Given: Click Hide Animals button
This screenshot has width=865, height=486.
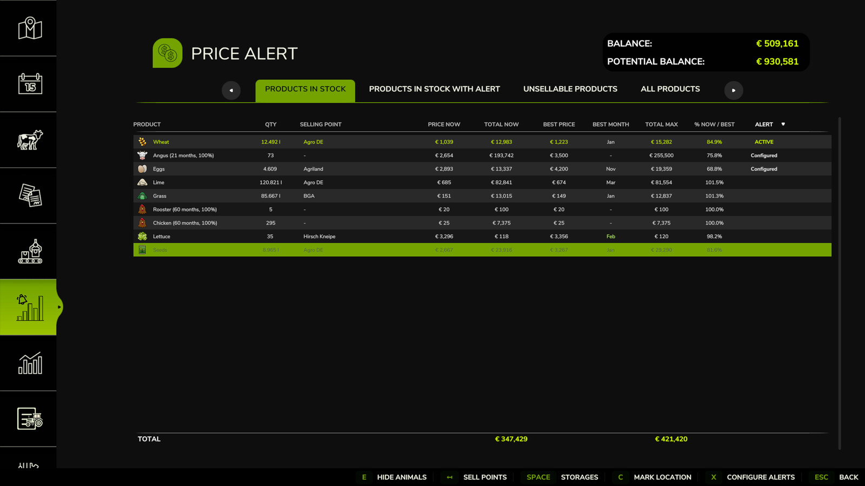Looking at the screenshot, I should (x=402, y=477).
